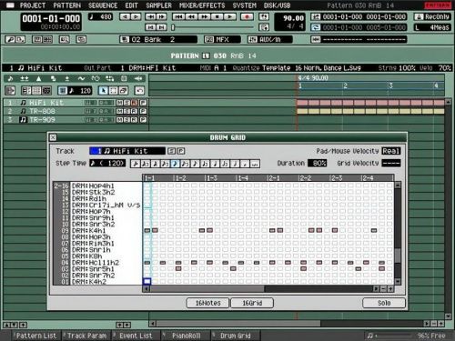Open the 02 Bank 2 selector
This screenshot has height=341, width=455.
point(158,39)
